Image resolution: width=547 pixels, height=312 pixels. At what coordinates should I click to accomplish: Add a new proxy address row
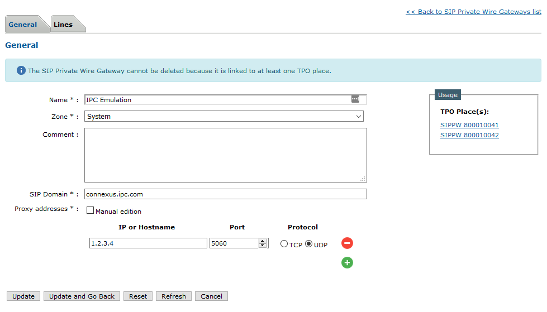347,262
